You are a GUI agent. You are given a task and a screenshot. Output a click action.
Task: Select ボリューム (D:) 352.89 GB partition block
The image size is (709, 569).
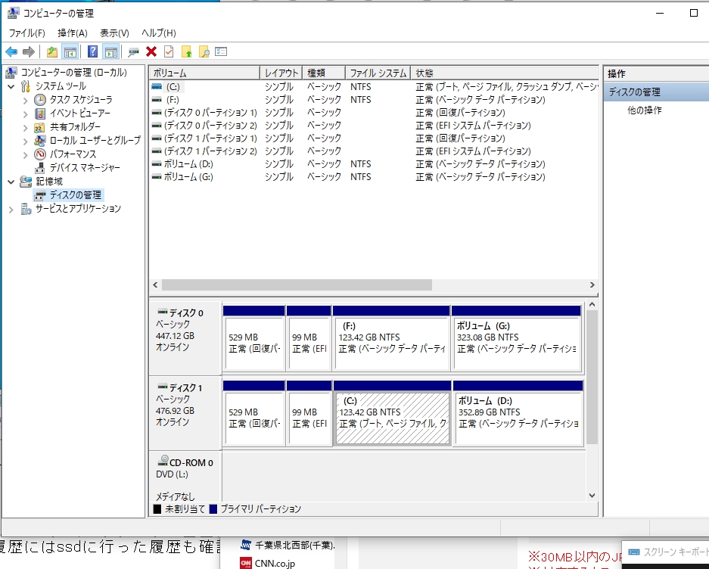point(518,414)
